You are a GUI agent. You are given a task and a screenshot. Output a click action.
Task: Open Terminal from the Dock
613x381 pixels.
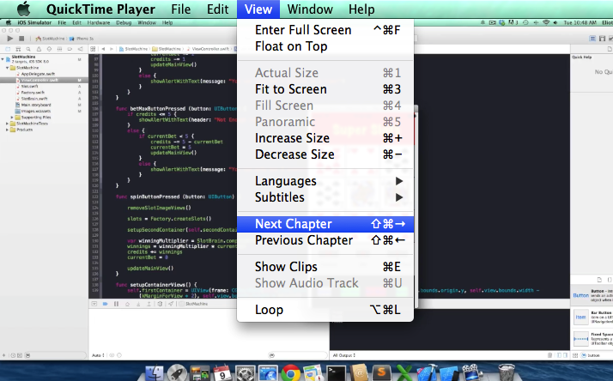(337, 372)
